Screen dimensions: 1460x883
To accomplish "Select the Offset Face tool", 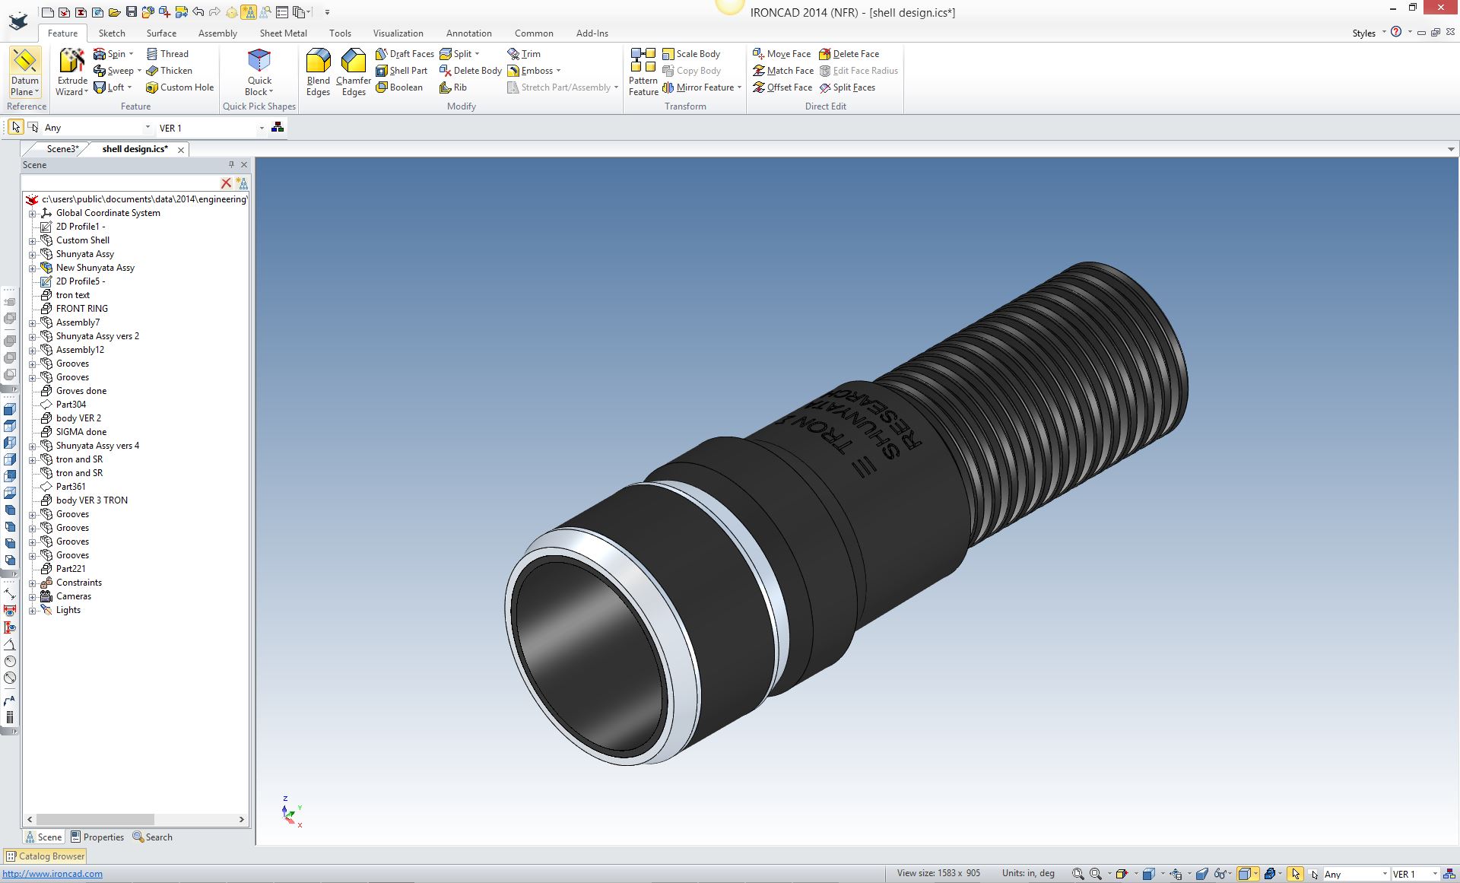I will click(782, 87).
